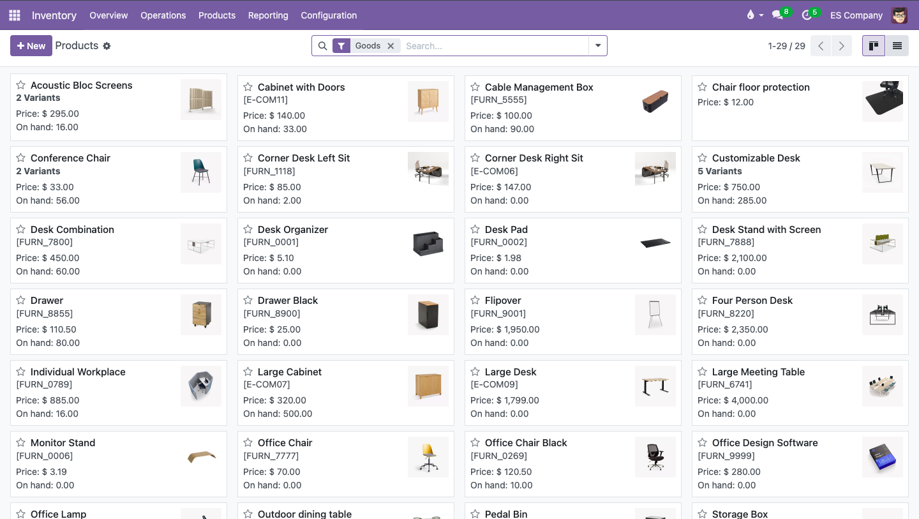Star the Monitor Stand product
The height and width of the screenshot is (519, 919).
click(21, 442)
